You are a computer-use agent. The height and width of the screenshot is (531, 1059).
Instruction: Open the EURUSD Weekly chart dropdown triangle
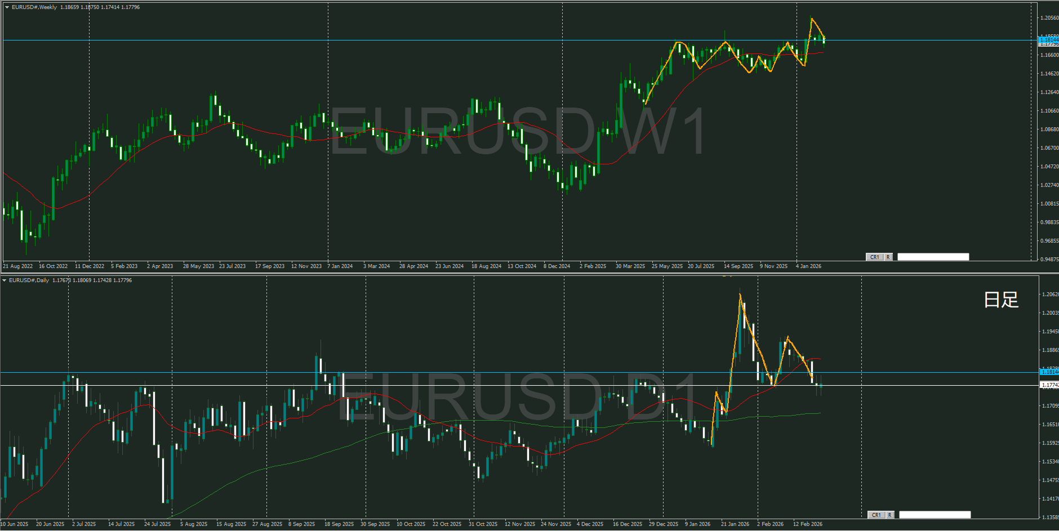click(x=7, y=7)
